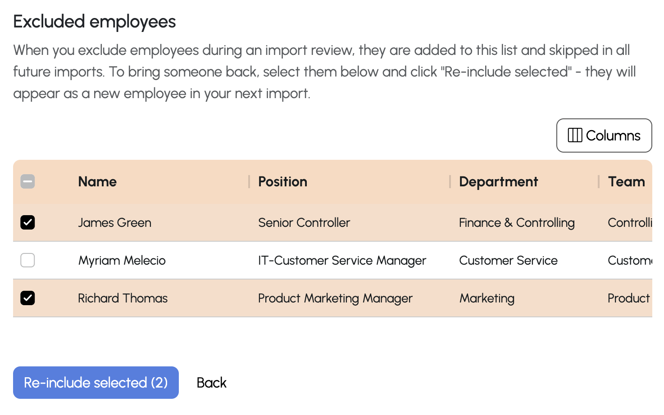664x415 pixels.
Task: Select the Myriam Melecio name cell
Action: coord(122,261)
